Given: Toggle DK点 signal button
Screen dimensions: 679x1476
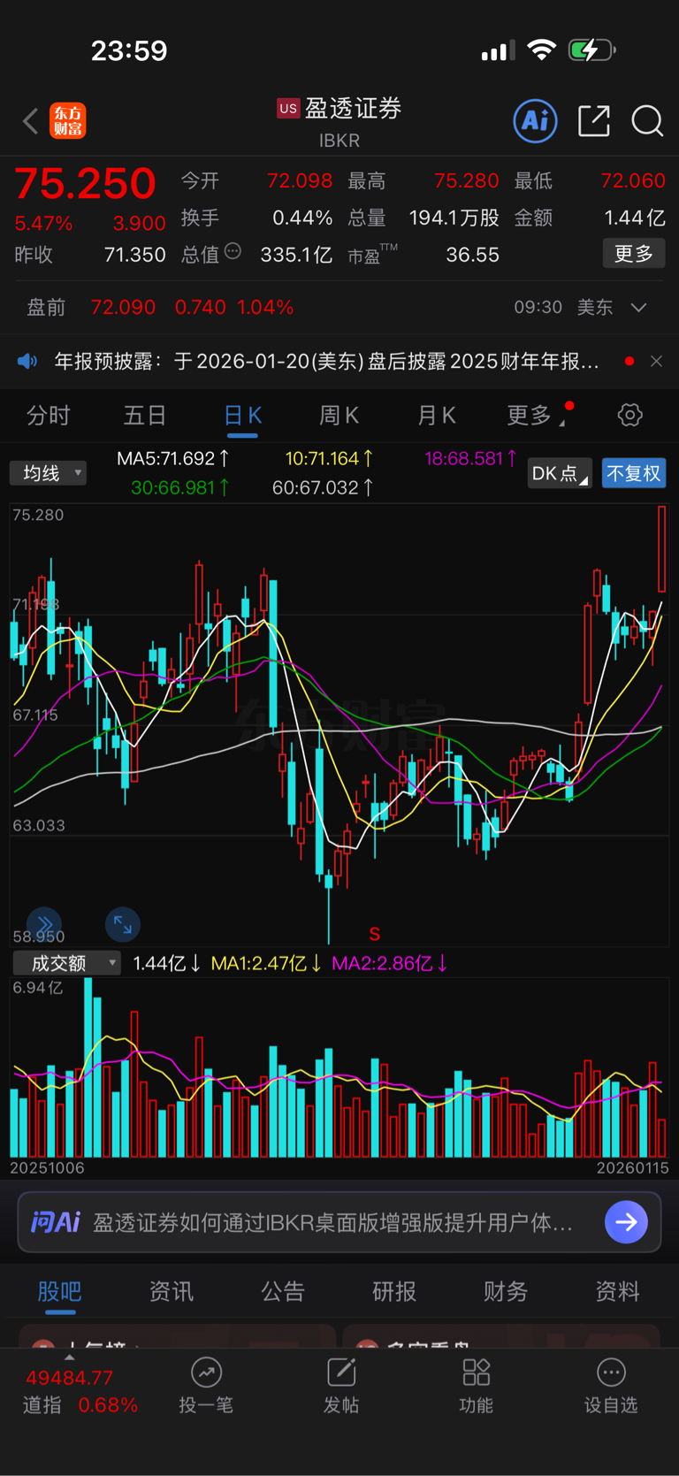Looking at the screenshot, I should [559, 473].
